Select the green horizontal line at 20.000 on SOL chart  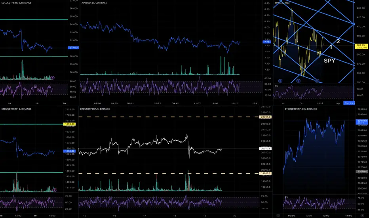tap(34, 56)
